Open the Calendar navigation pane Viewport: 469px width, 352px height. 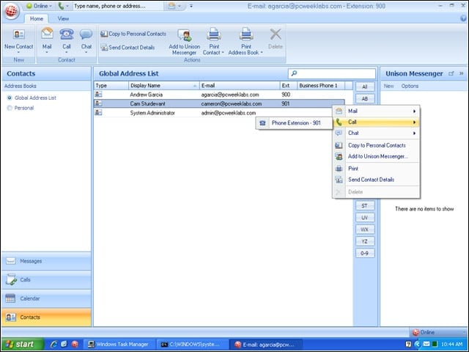click(x=46, y=298)
